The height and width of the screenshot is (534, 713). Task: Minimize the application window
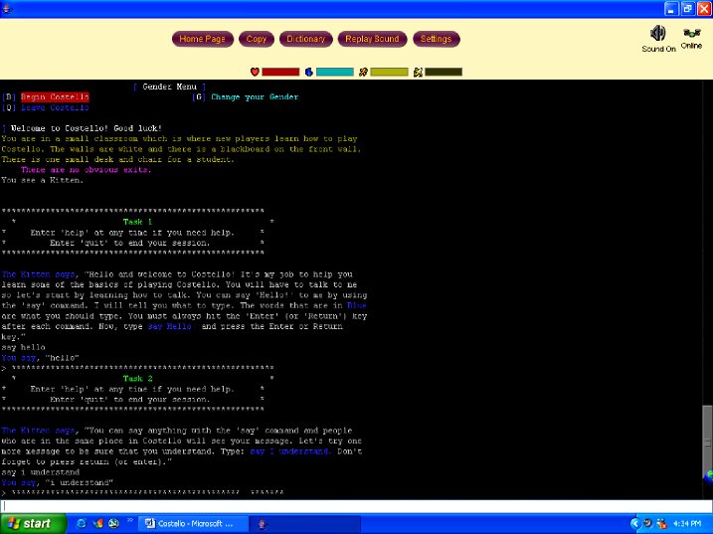(671, 9)
